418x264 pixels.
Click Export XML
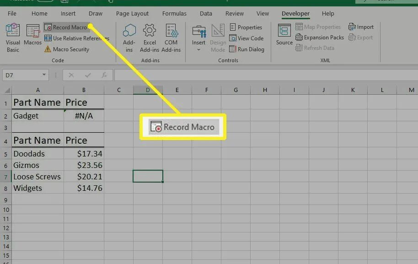[360, 38]
